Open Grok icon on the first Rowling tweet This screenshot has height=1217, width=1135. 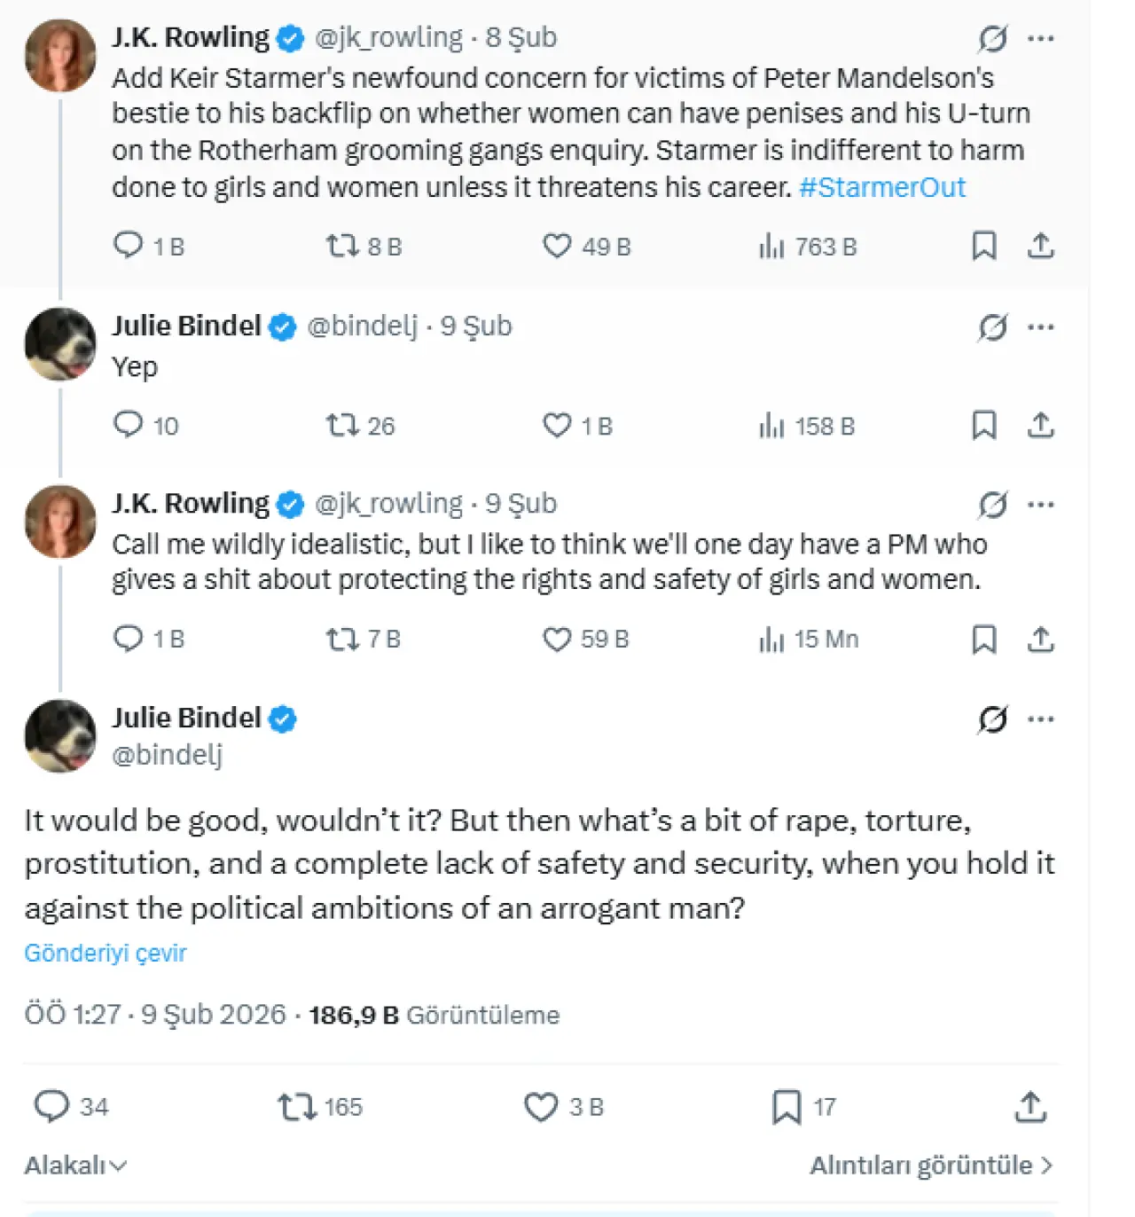[x=992, y=38]
